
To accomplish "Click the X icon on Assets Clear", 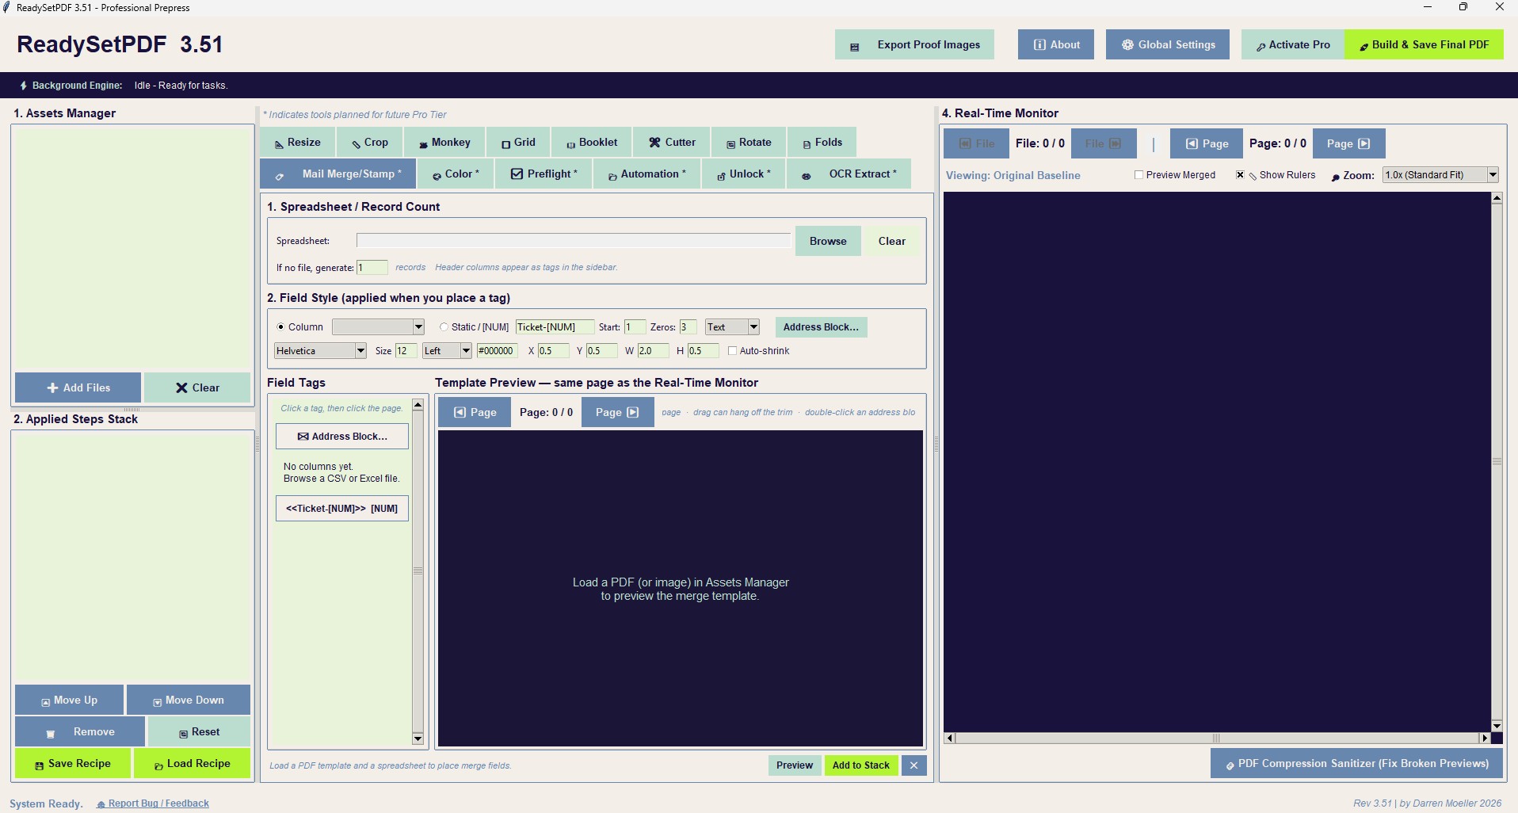I will point(181,388).
